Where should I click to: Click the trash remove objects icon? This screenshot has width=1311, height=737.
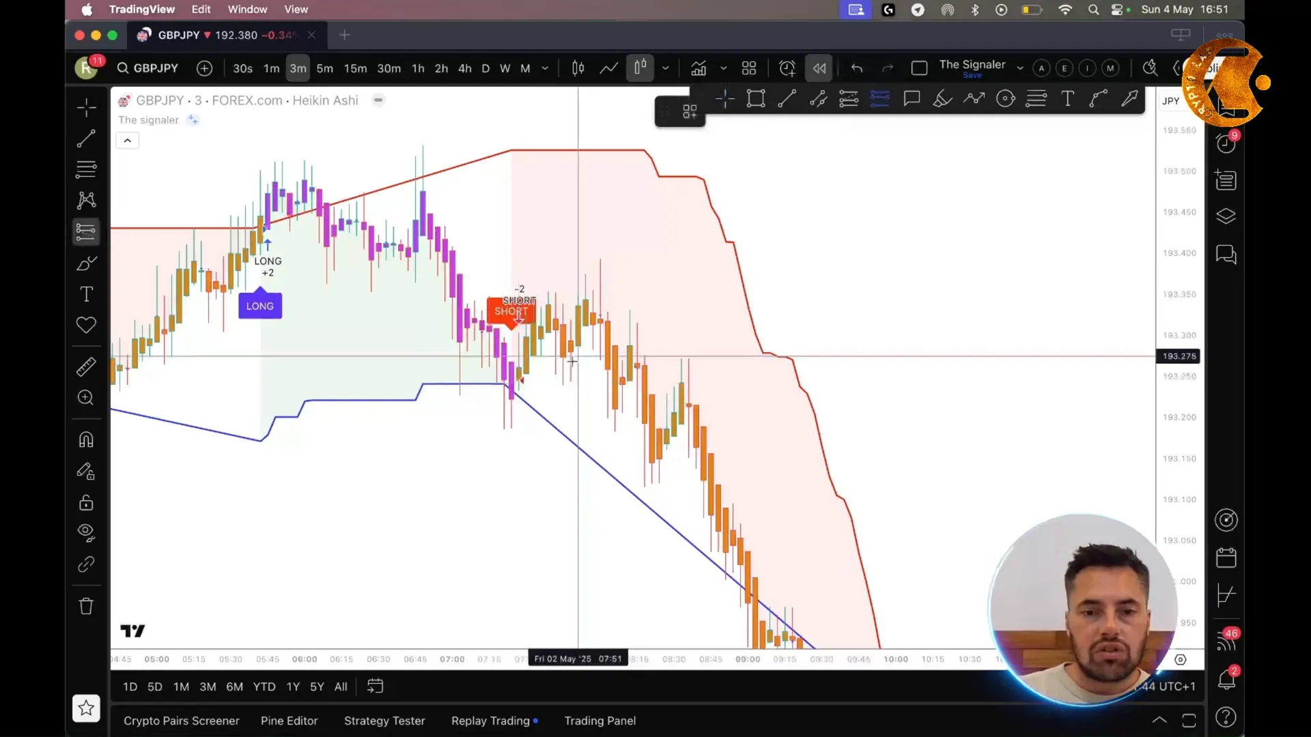coord(86,606)
